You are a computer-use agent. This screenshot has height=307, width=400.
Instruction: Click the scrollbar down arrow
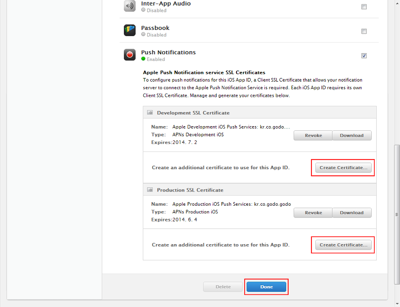click(397, 303)
